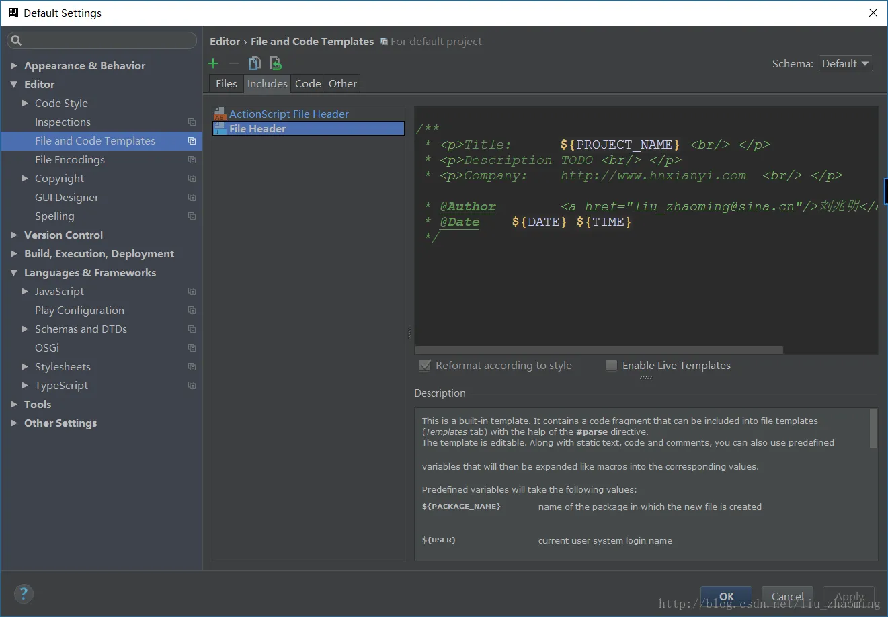This screenshot has height=617, width=888.
Task: Click the copy template icon
Action: coord(254,63)
